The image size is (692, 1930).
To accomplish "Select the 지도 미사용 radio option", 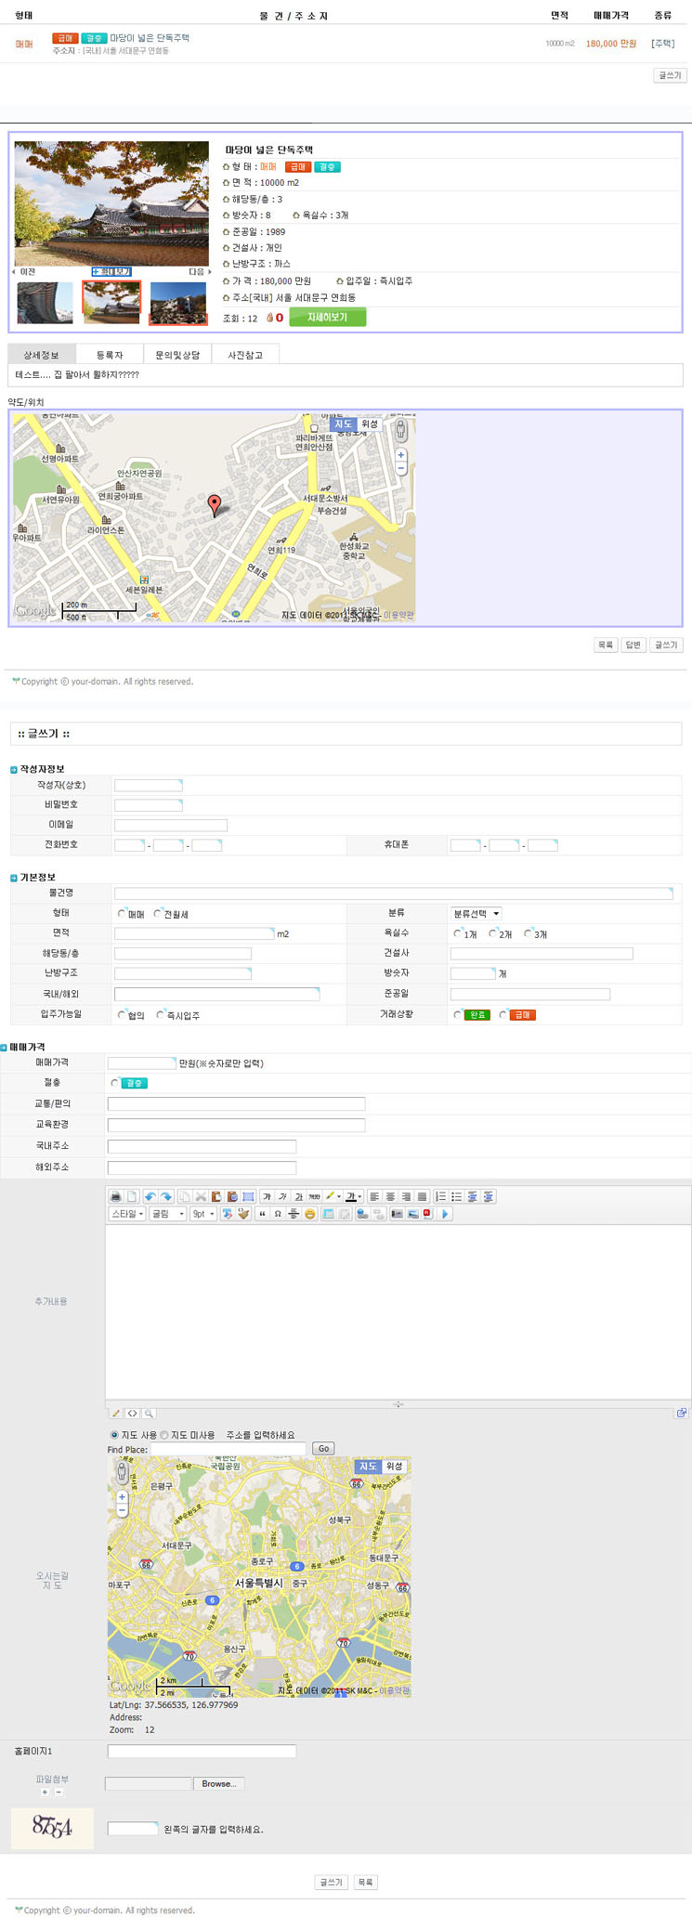I will tap(164, 1435).
